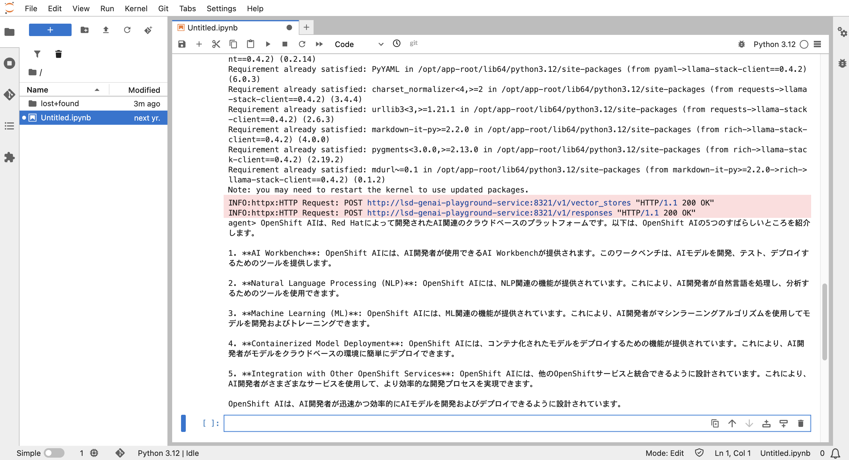Click the Upload Files icon

[106, 30]
